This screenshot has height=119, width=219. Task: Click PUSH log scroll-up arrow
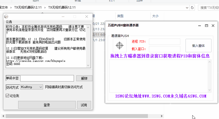(209, 62)
